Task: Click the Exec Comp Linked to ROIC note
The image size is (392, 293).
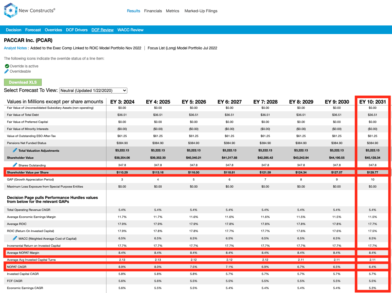Action: click(86, 48)
